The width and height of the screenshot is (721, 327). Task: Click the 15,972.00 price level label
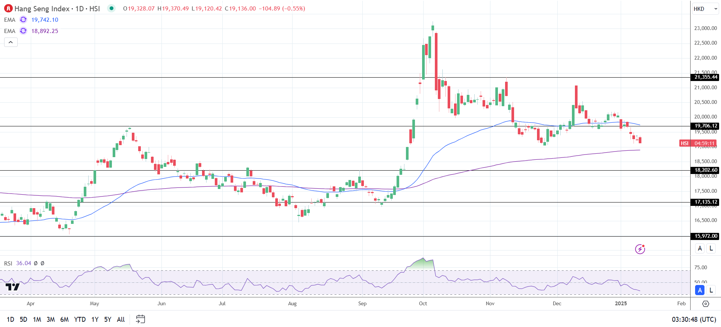point(705,236)
